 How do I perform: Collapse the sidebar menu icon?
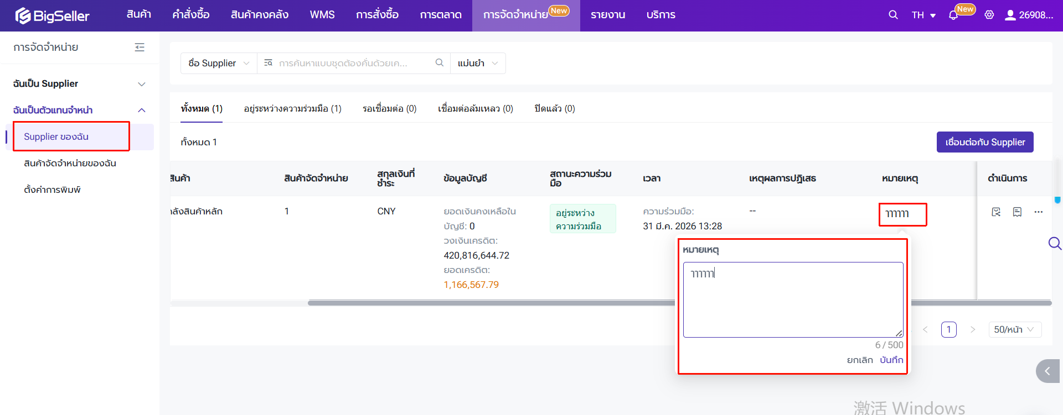pos(140,48)
